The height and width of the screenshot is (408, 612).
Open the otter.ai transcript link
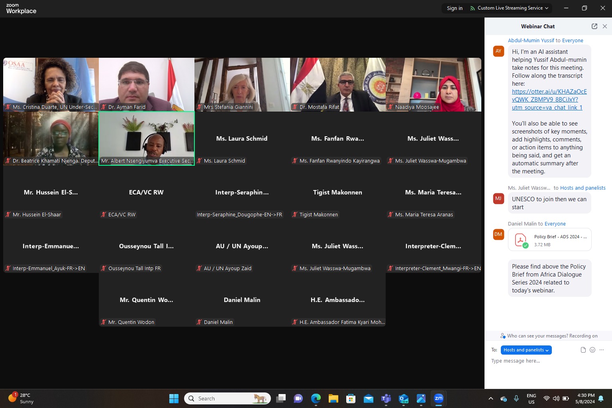pyautogui.click(x=549, y=99)
